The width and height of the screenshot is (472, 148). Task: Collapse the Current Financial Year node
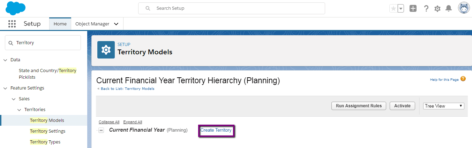click(x=101, y=130)
